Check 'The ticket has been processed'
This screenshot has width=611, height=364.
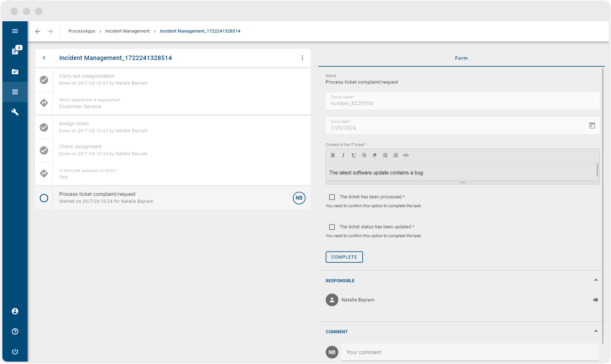(332, 197)
